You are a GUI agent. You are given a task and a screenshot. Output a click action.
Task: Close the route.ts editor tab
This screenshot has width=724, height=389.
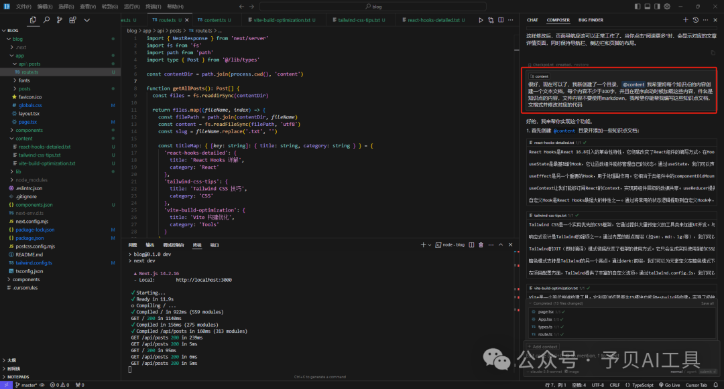click(x=186, y=20)
